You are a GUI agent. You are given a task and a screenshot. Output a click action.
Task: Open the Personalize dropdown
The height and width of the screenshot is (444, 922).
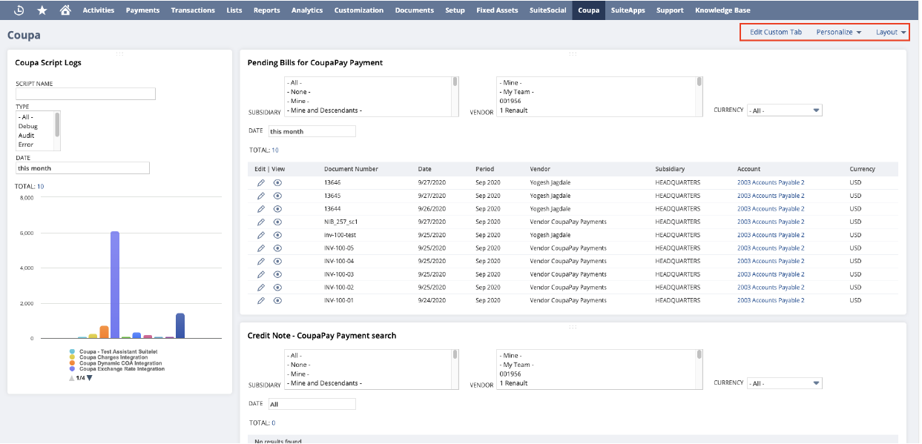coord(839,33)
